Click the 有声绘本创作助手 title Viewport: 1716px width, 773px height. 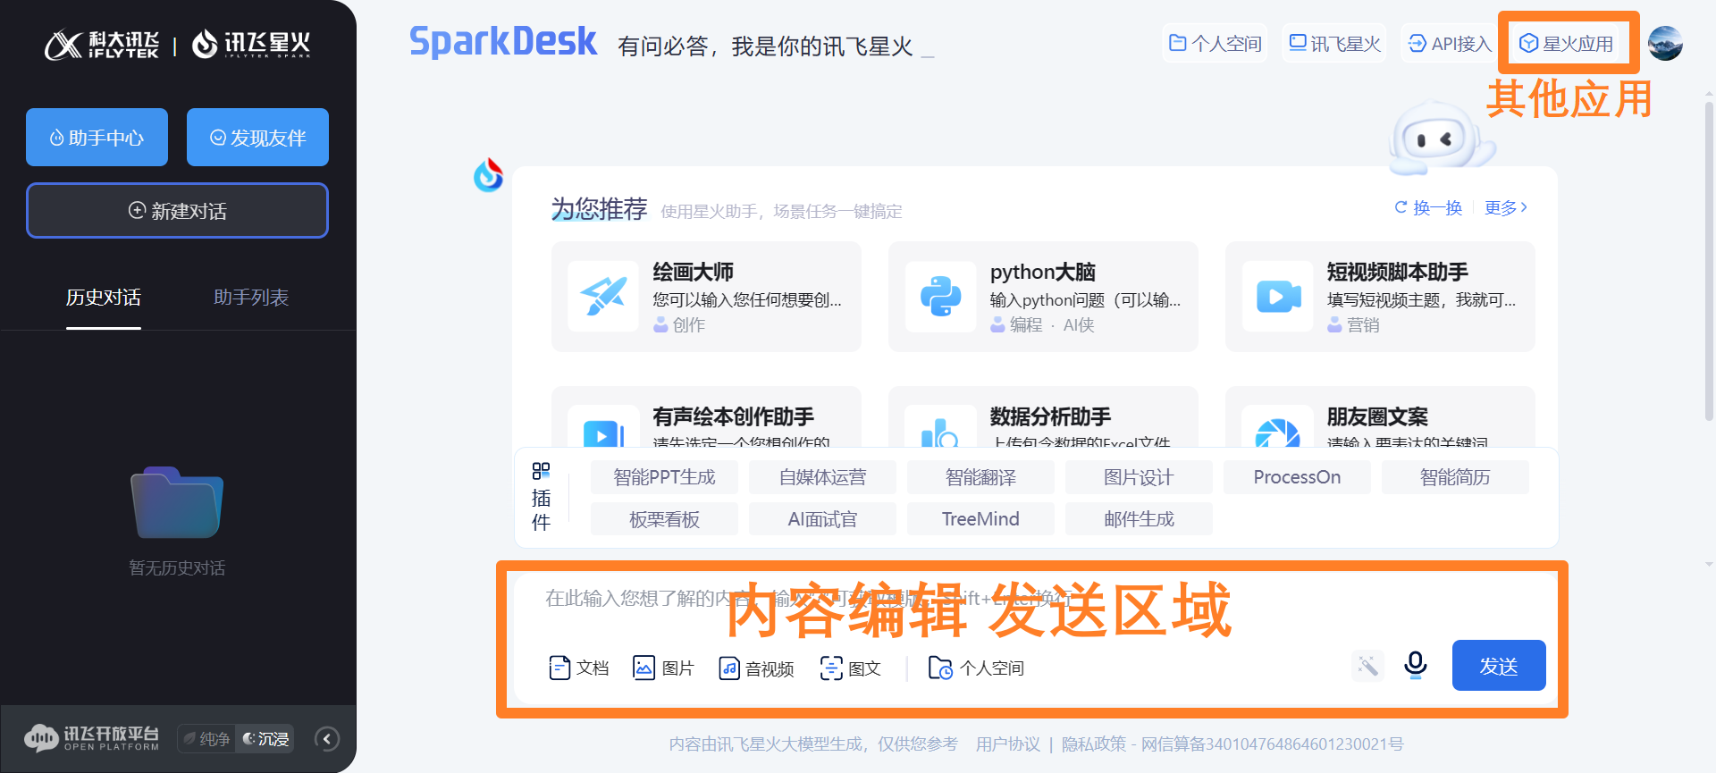pos(733,416)
